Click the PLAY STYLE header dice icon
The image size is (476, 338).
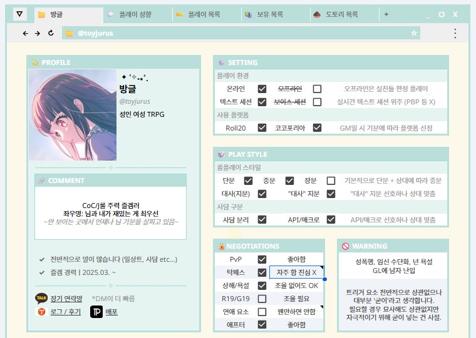[221, 154]
